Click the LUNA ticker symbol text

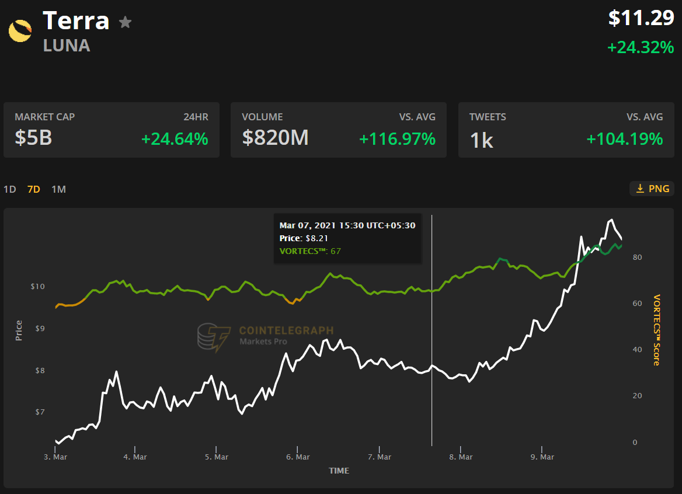click(67, 46)
